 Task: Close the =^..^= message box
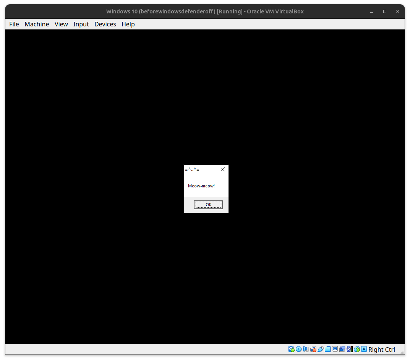point(223,169)
